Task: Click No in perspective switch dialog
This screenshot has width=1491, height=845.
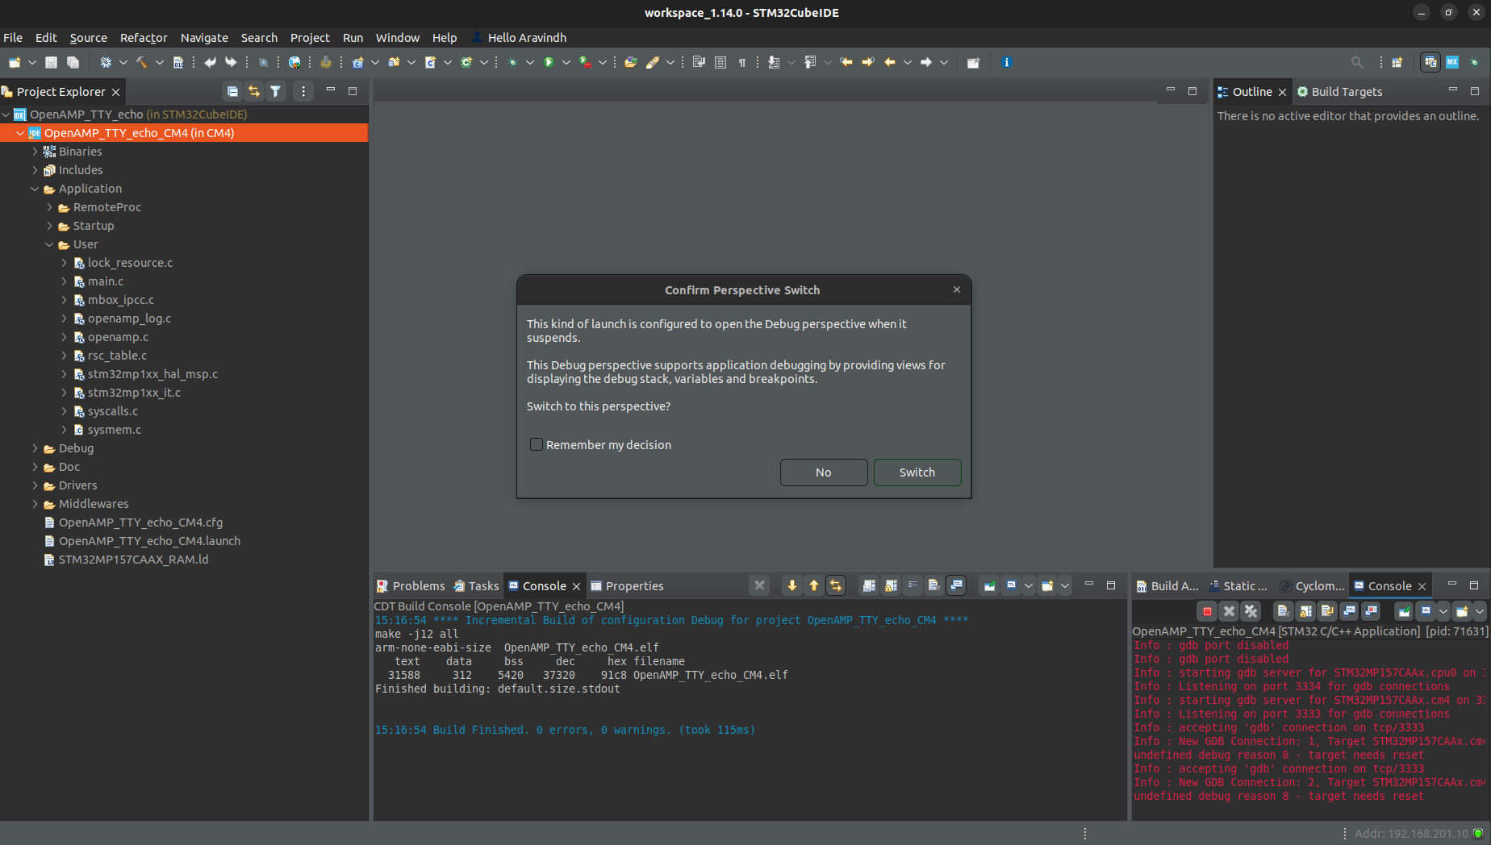Action: [823, 472]
